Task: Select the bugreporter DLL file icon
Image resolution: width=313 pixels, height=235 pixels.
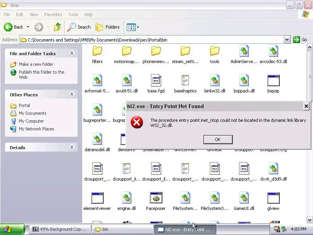Action: point(97,110)
